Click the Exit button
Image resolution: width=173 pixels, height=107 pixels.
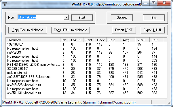[154, 18]
